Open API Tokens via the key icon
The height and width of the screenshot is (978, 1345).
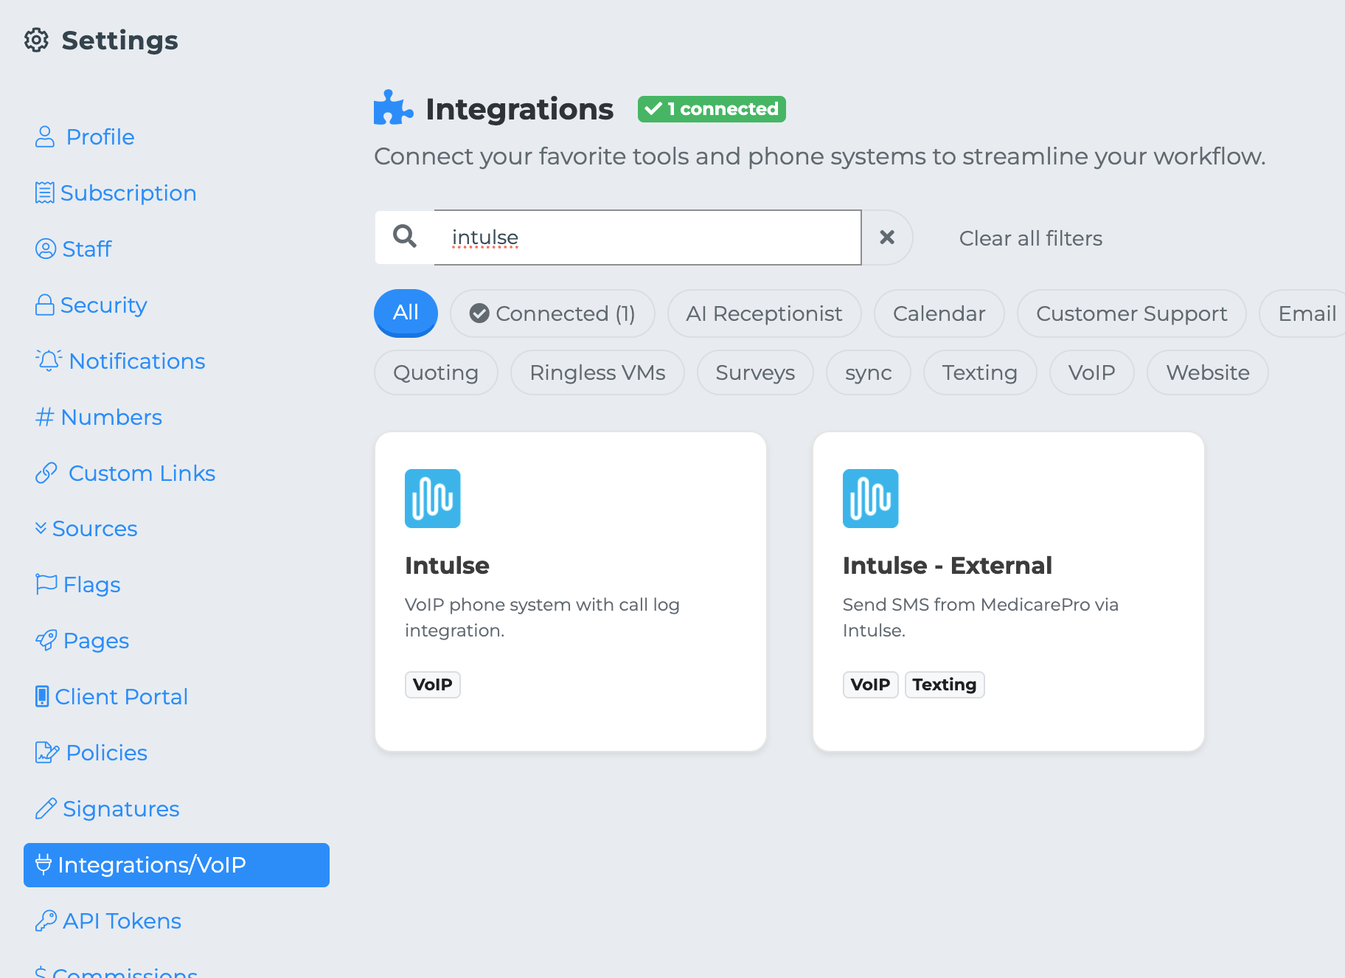46,920
